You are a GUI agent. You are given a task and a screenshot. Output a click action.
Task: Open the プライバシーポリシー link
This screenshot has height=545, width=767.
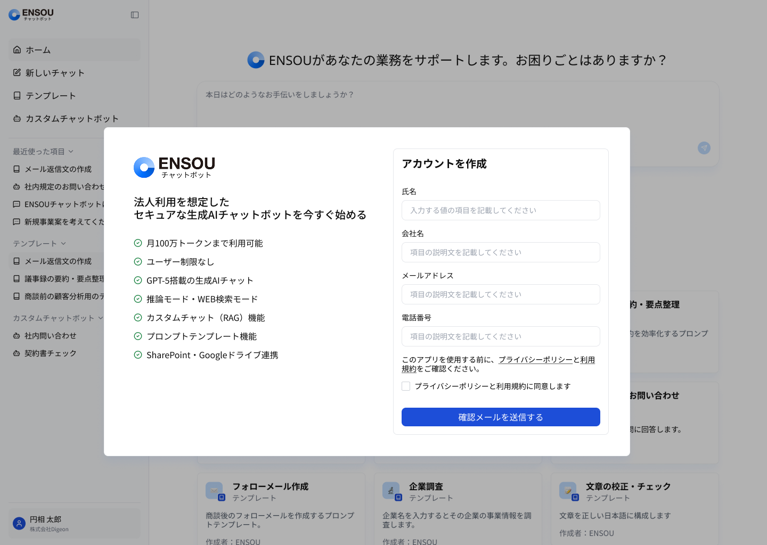(536, 360)
